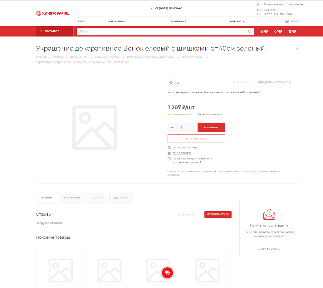Switch to the ОПЛАТА tab
Screen dimensions: 323x288
coord(97,197)
